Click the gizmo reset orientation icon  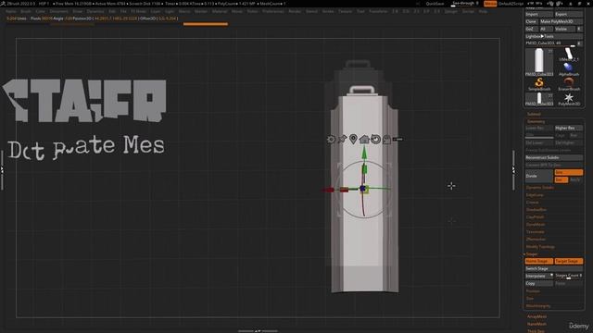pos(375,140)
